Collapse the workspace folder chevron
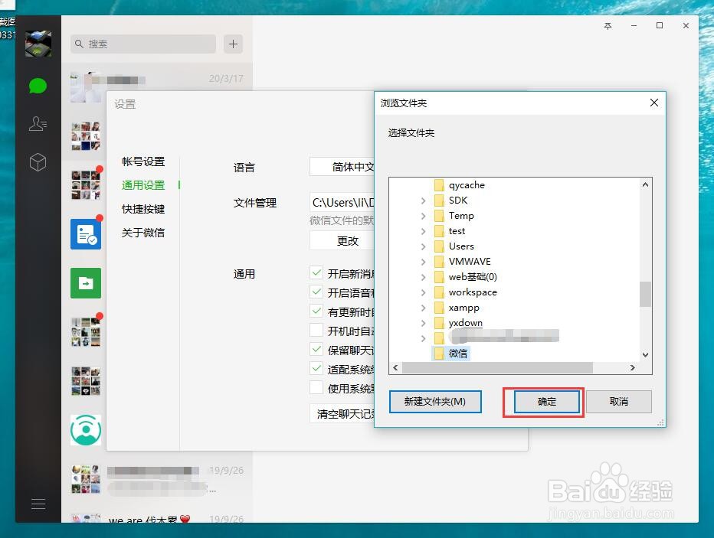Viewport: 714px width, 538px height. tap(424, 292)
